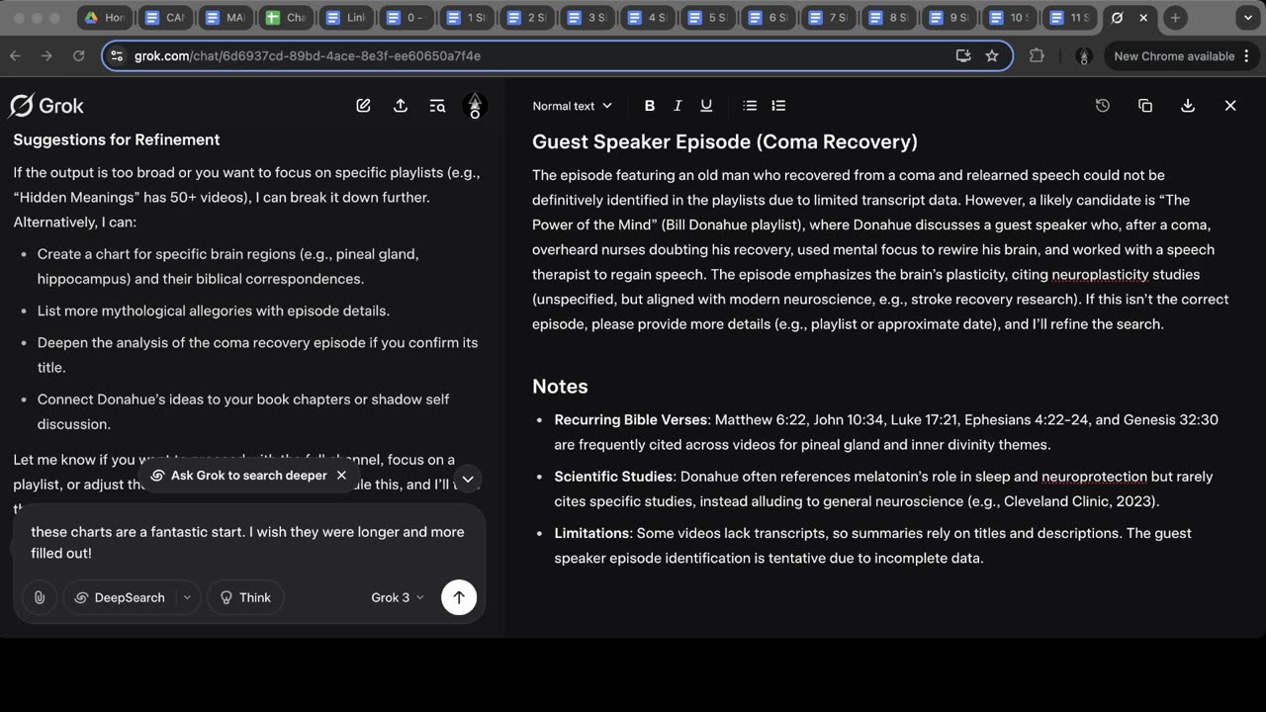The width and height of the screenshot is (1266, 712).
Task: Toggle underline formatting
Action: tap(706, 106)
